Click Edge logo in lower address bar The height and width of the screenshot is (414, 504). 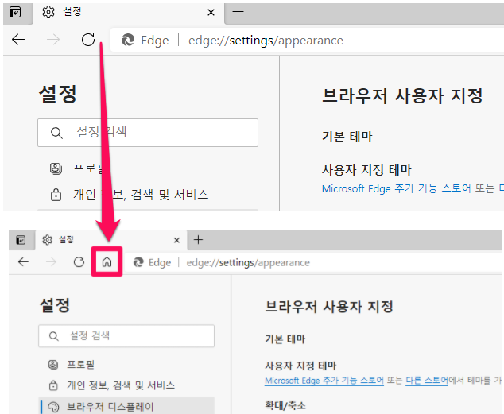(138, 262)
